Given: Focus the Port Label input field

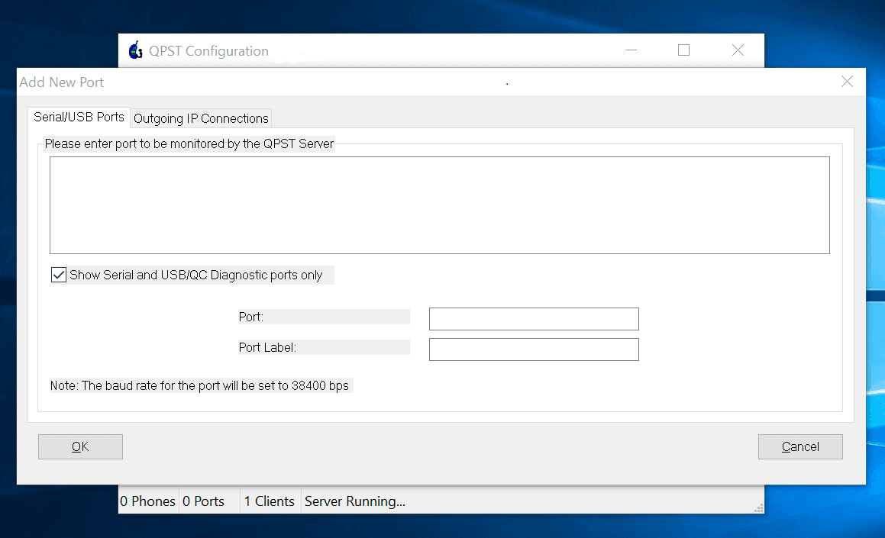Looking at the screenshot, I should coord(534,349).
